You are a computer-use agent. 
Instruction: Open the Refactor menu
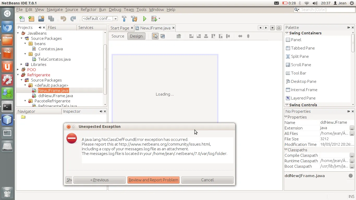[88, 10]
